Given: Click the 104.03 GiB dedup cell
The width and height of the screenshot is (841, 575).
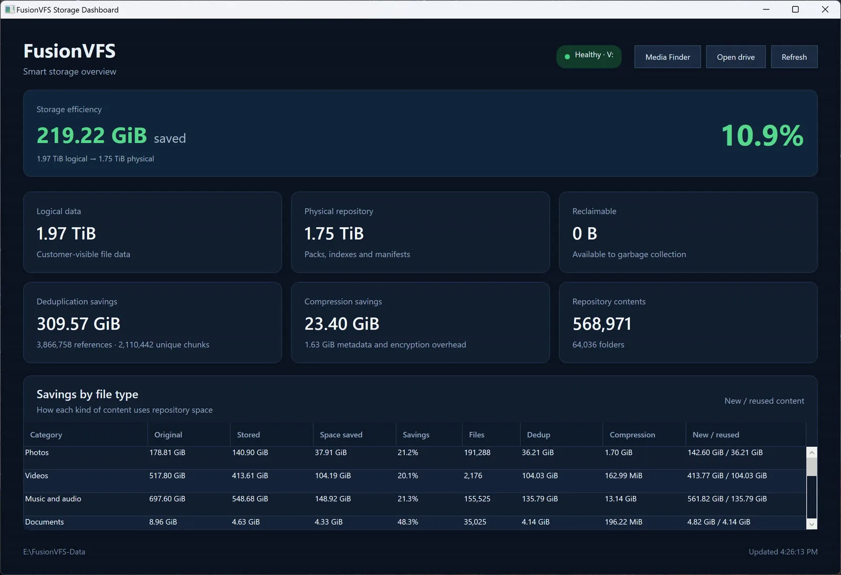Looking at the screenshot, I should click(x=540, y=476).
